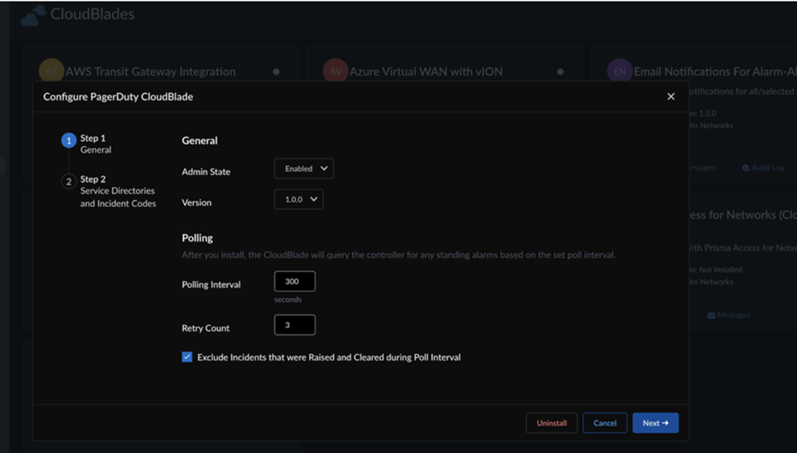
Task: Toggle Exclude Incidents Raised and Cleared checkbox
Action: tap(187, 357)
